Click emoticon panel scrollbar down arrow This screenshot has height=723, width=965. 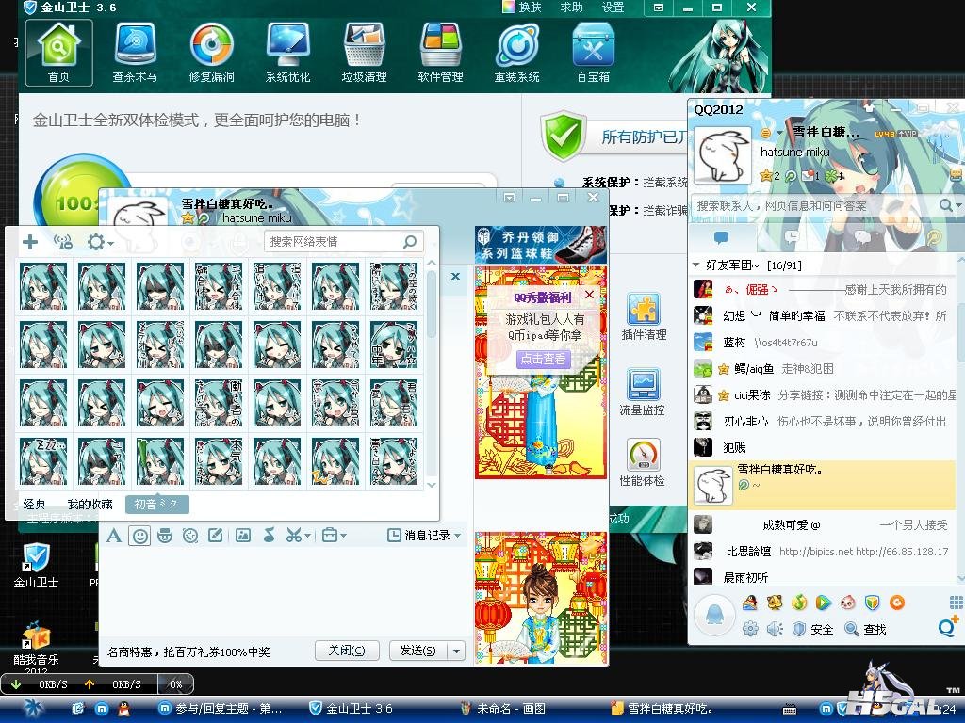432,485
